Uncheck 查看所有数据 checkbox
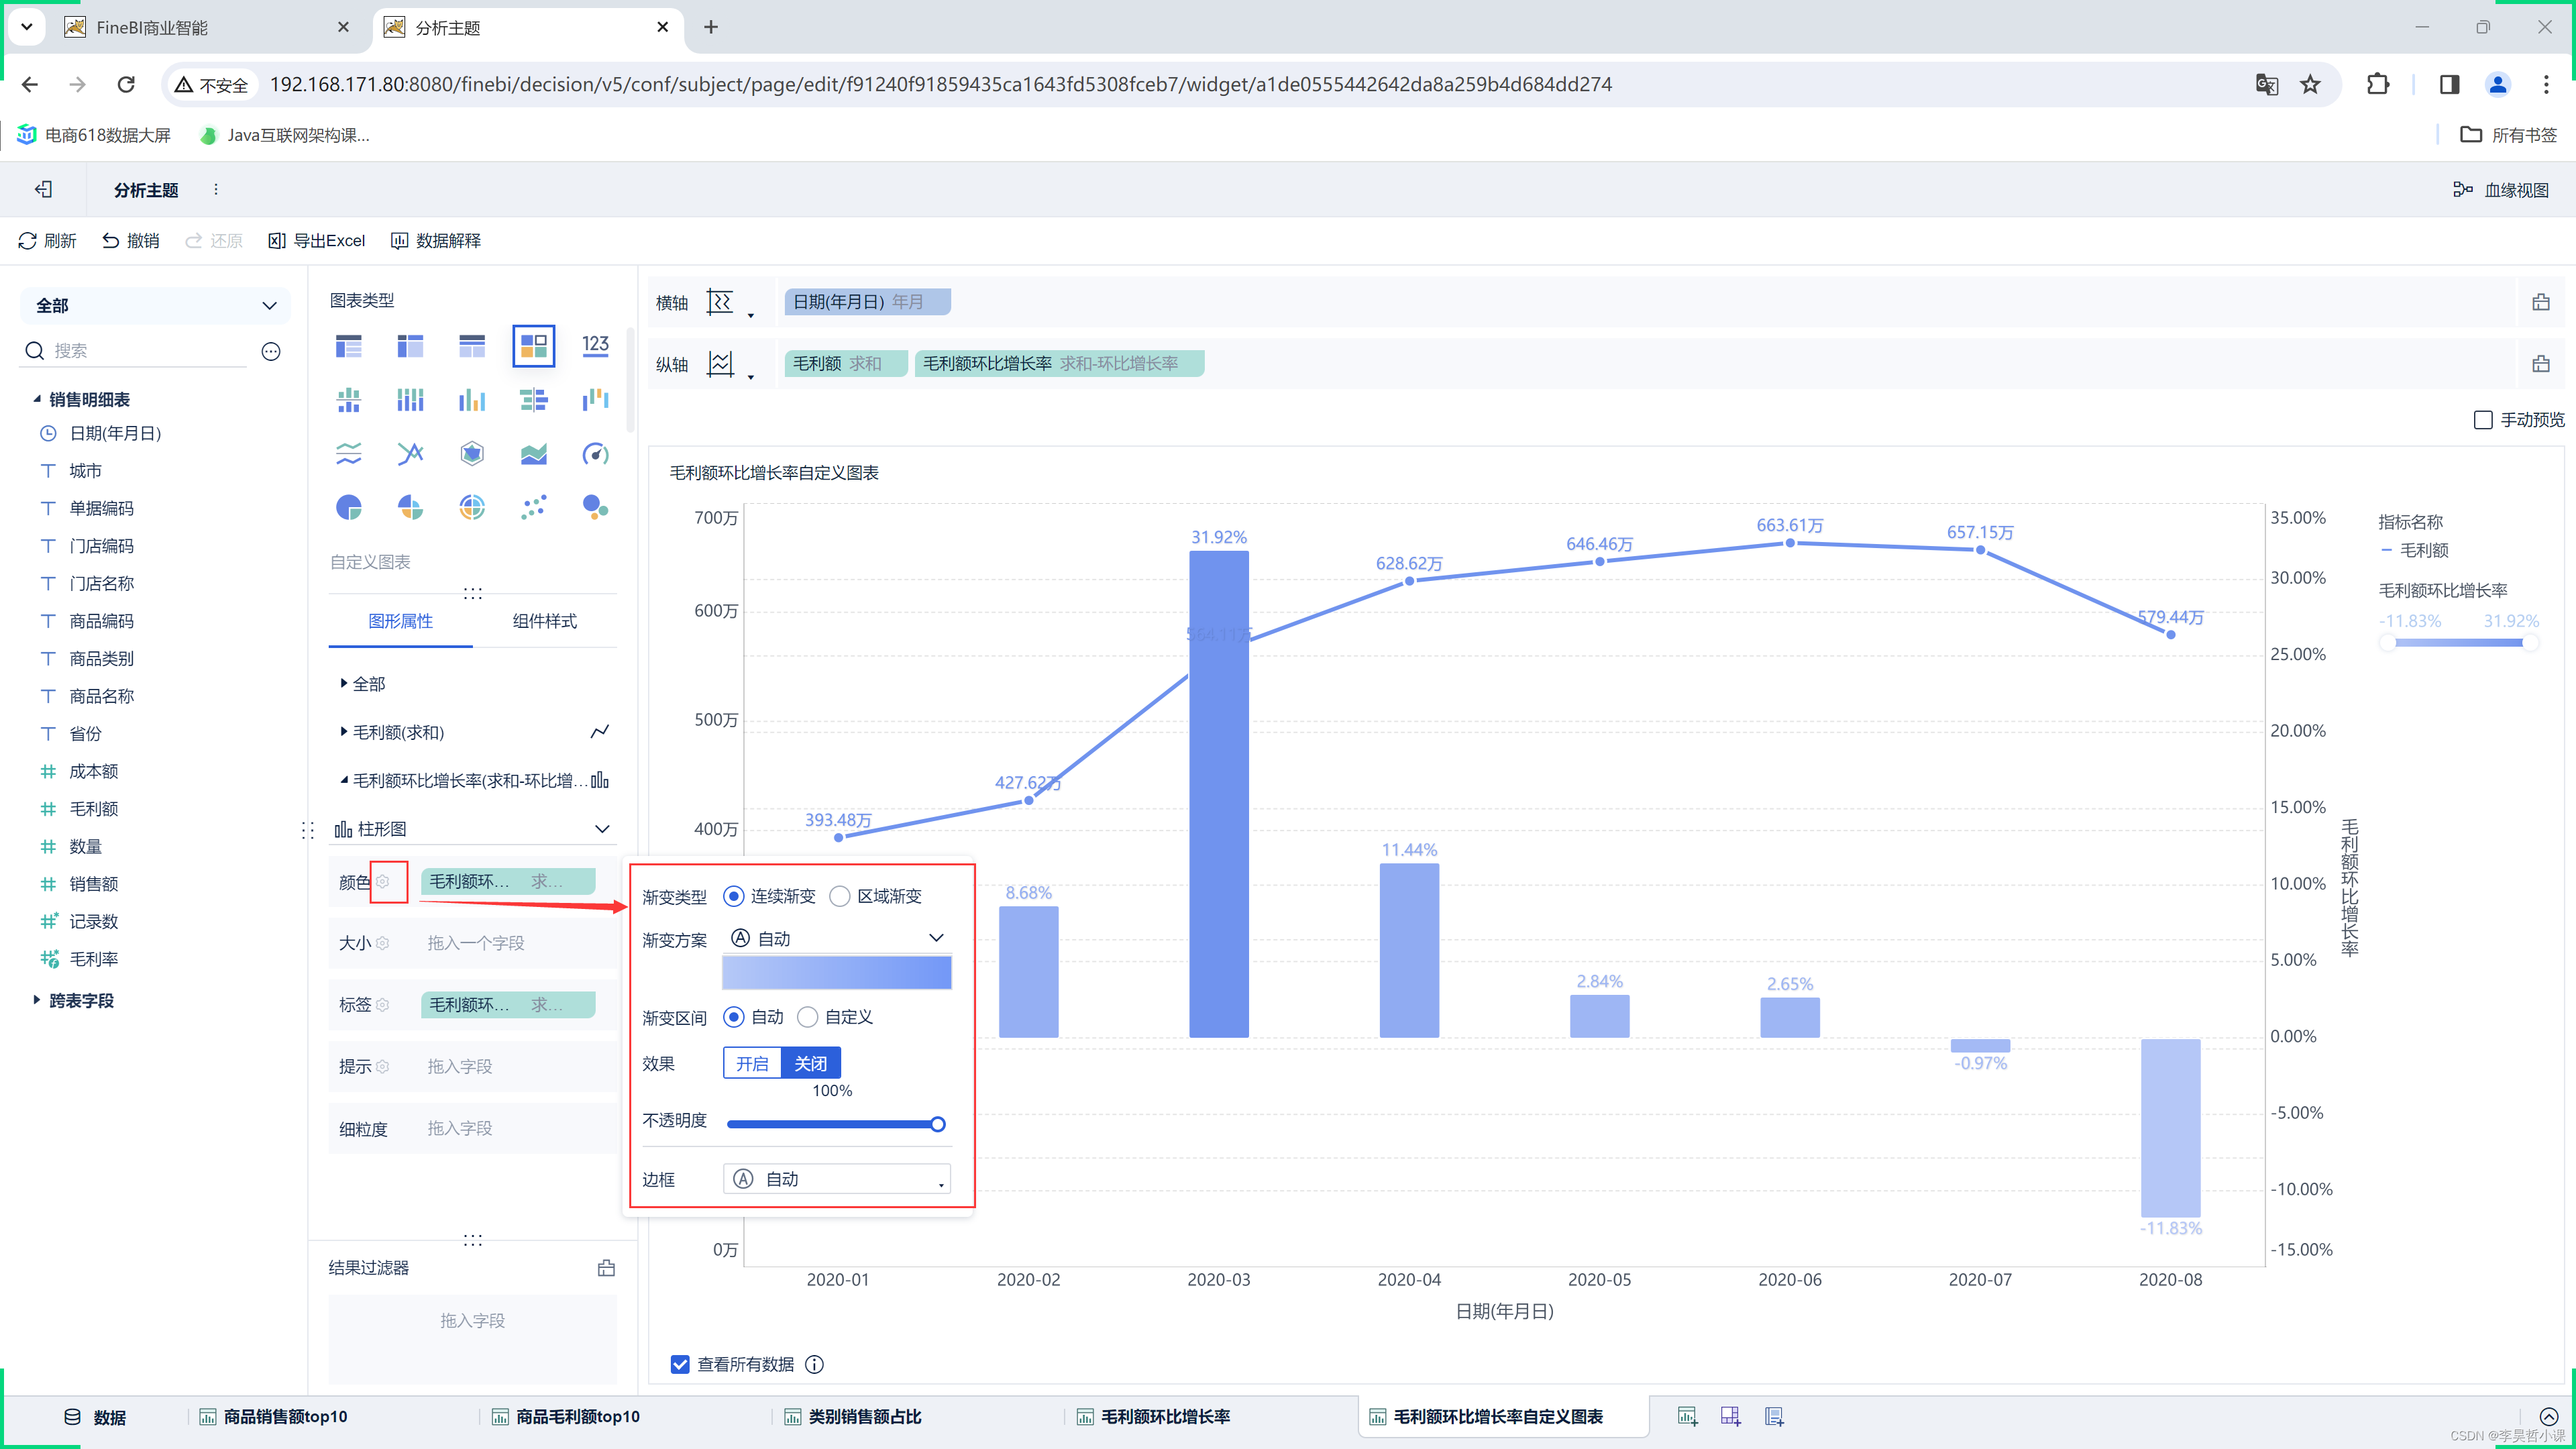This screenshot has height=1449, width=2576. [x=680, y=1364]
